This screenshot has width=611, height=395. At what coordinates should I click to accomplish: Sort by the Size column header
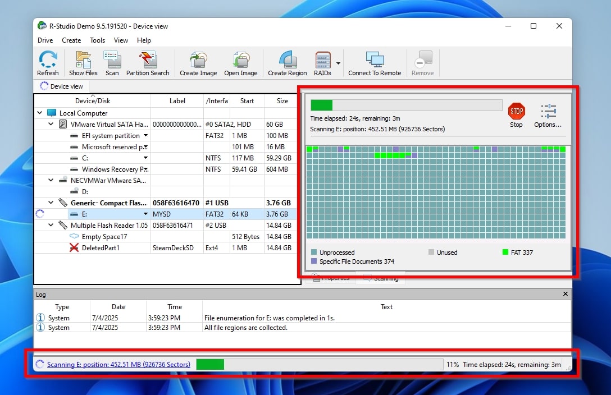[x=282, y=101]
